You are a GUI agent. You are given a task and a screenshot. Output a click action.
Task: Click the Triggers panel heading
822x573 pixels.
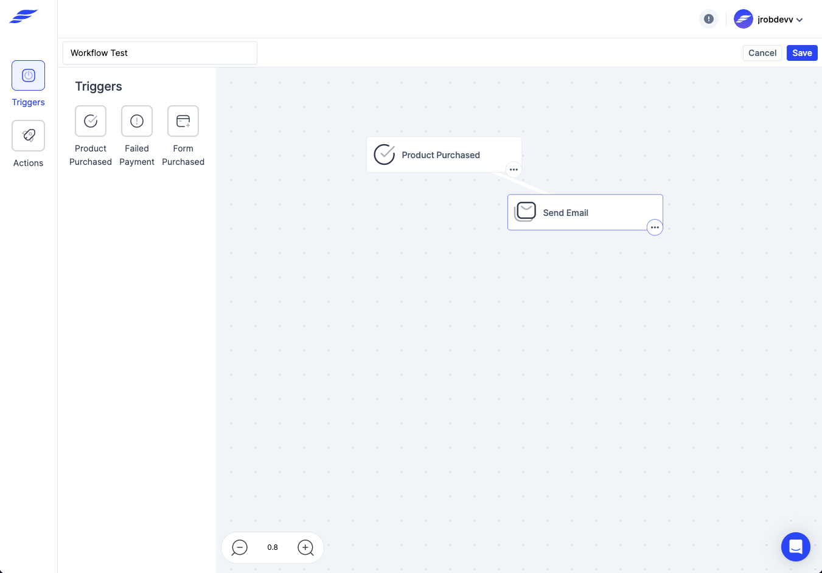coord(99,86)
